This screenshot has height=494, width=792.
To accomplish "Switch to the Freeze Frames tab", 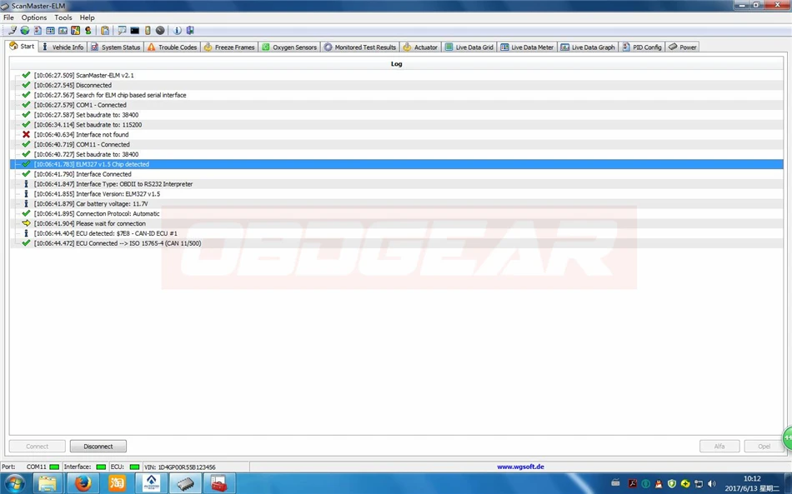I will [229, 47].
